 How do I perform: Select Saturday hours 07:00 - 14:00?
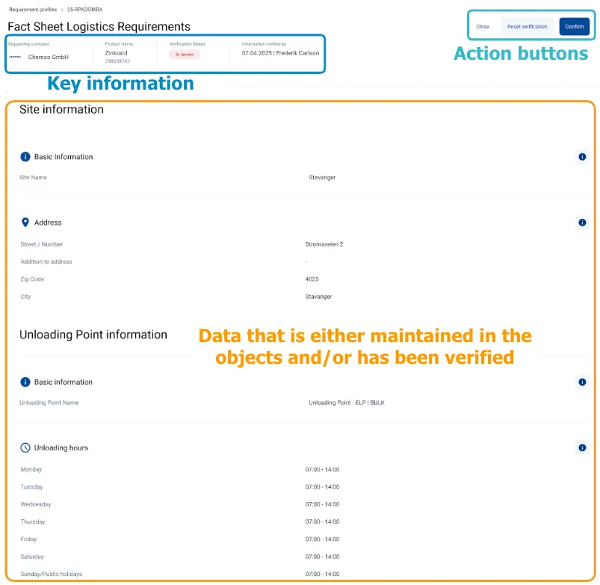322,557
